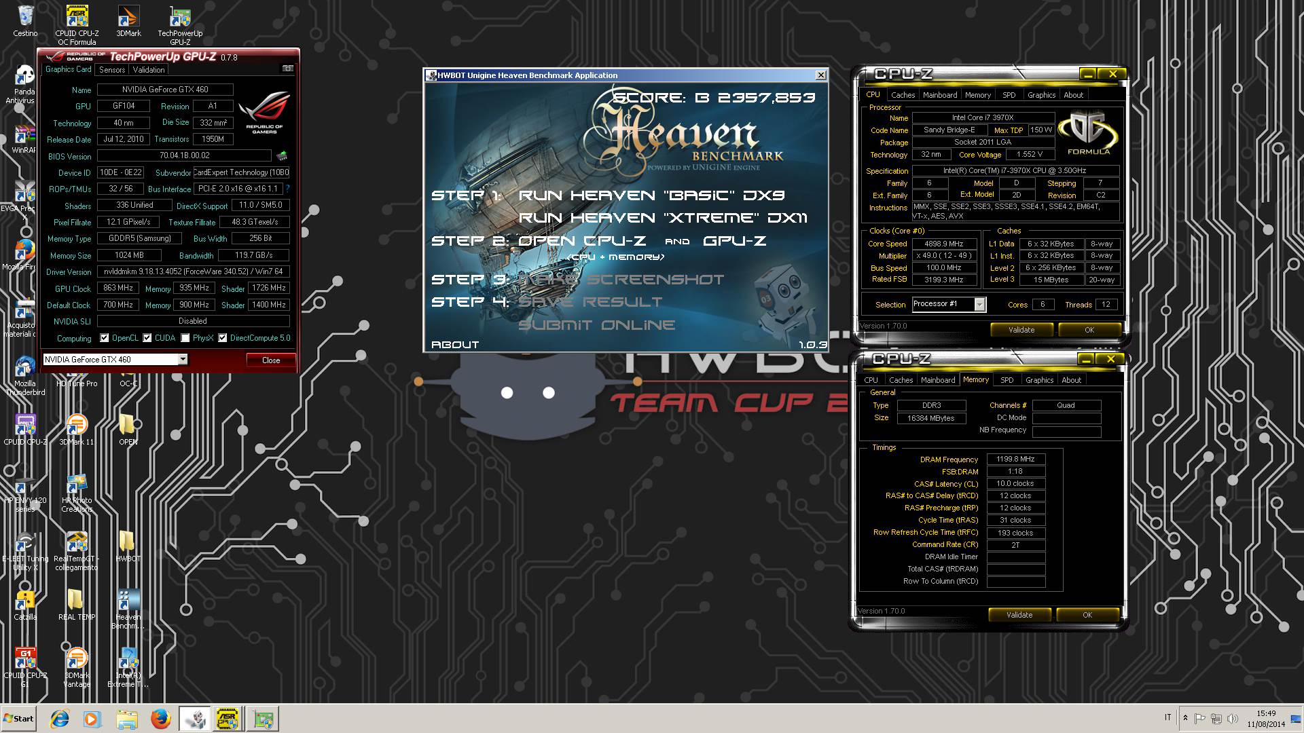Viewport: 1304px width, 733px height.
Task: Toggle the DirectCompute 5.0 checkbox
Action: (222, 338)
